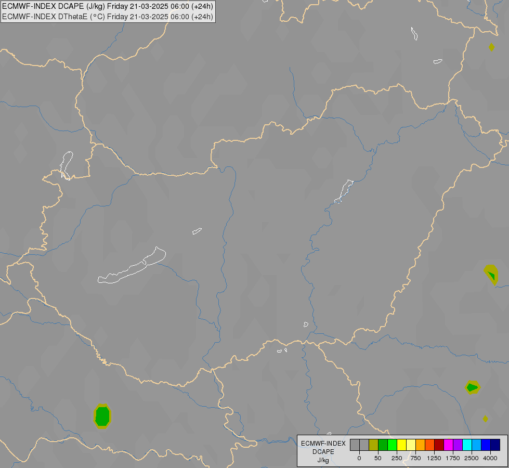509x468 pixels.
Task: Select the purple legend swatch
Action: click(x=458, y=445)
